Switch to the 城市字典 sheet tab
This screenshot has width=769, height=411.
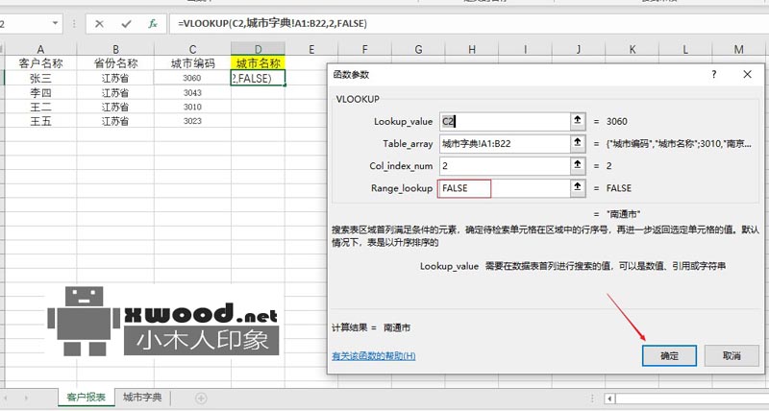[140, 398]
